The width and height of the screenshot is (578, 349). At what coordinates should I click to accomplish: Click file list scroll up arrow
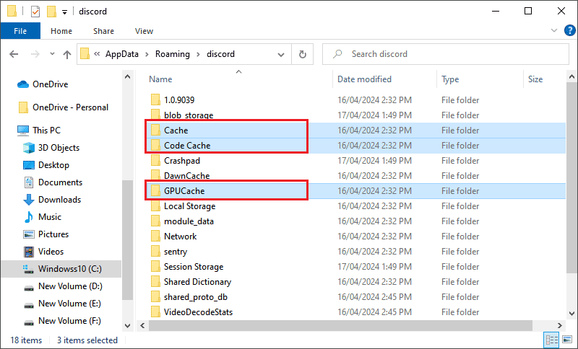click(x=571, y=77)
